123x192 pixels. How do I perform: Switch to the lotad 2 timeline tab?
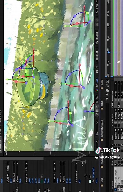point(102,102)
